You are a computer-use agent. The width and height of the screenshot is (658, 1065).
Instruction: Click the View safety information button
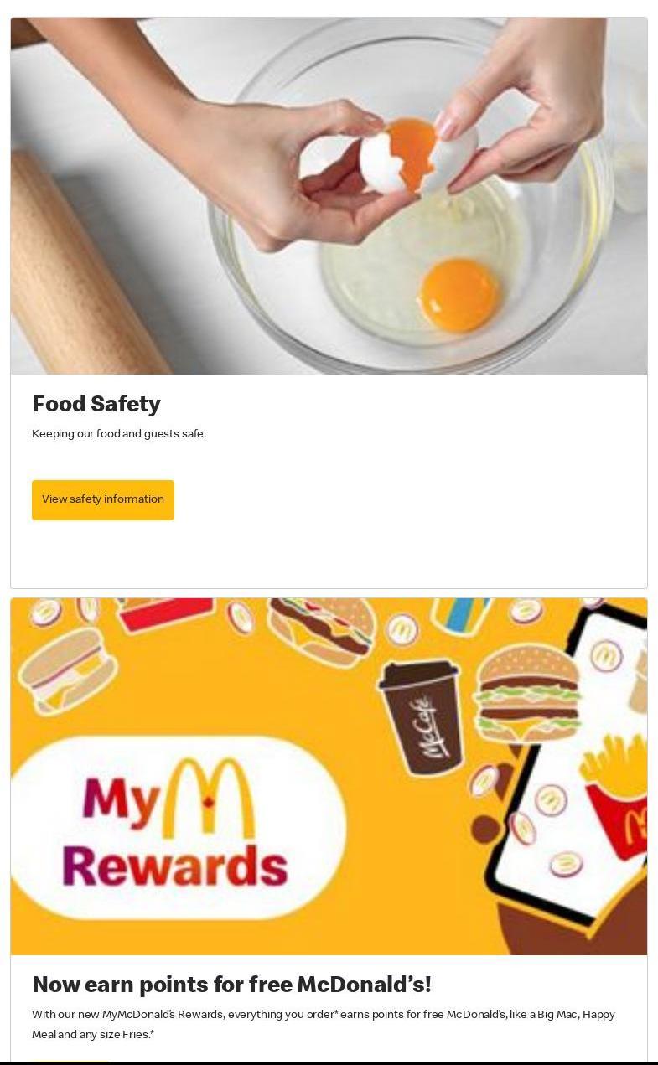tap(103, 499)
